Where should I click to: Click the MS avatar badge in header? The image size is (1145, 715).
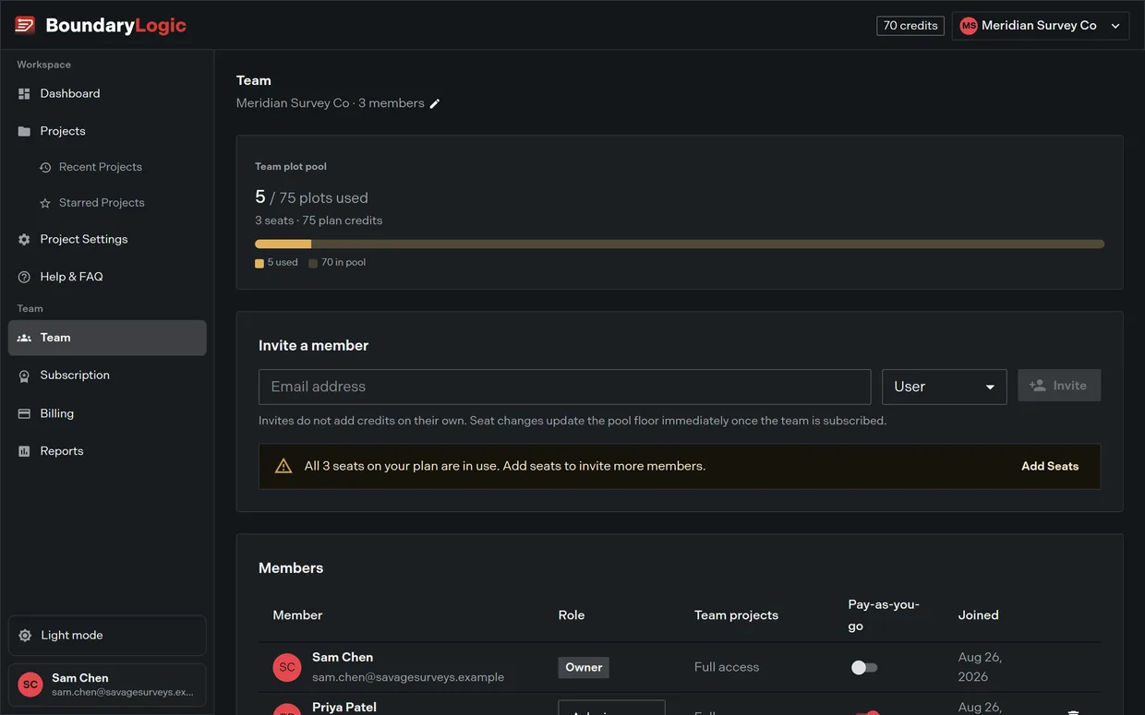click(x=969, y=26)
